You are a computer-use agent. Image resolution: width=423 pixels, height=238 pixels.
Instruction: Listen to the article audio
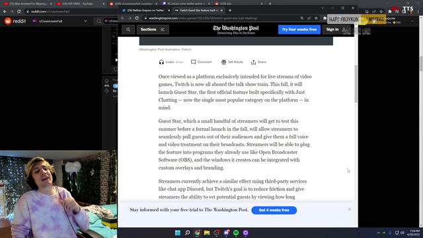(171, 62)
